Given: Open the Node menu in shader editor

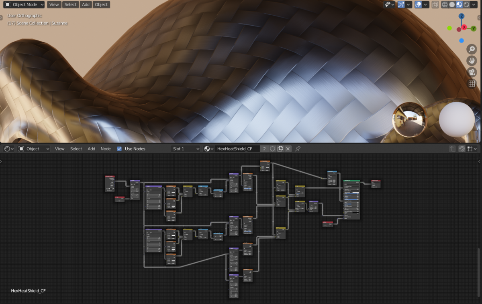Looking at the screenshot, I should (x=106, y=149).
